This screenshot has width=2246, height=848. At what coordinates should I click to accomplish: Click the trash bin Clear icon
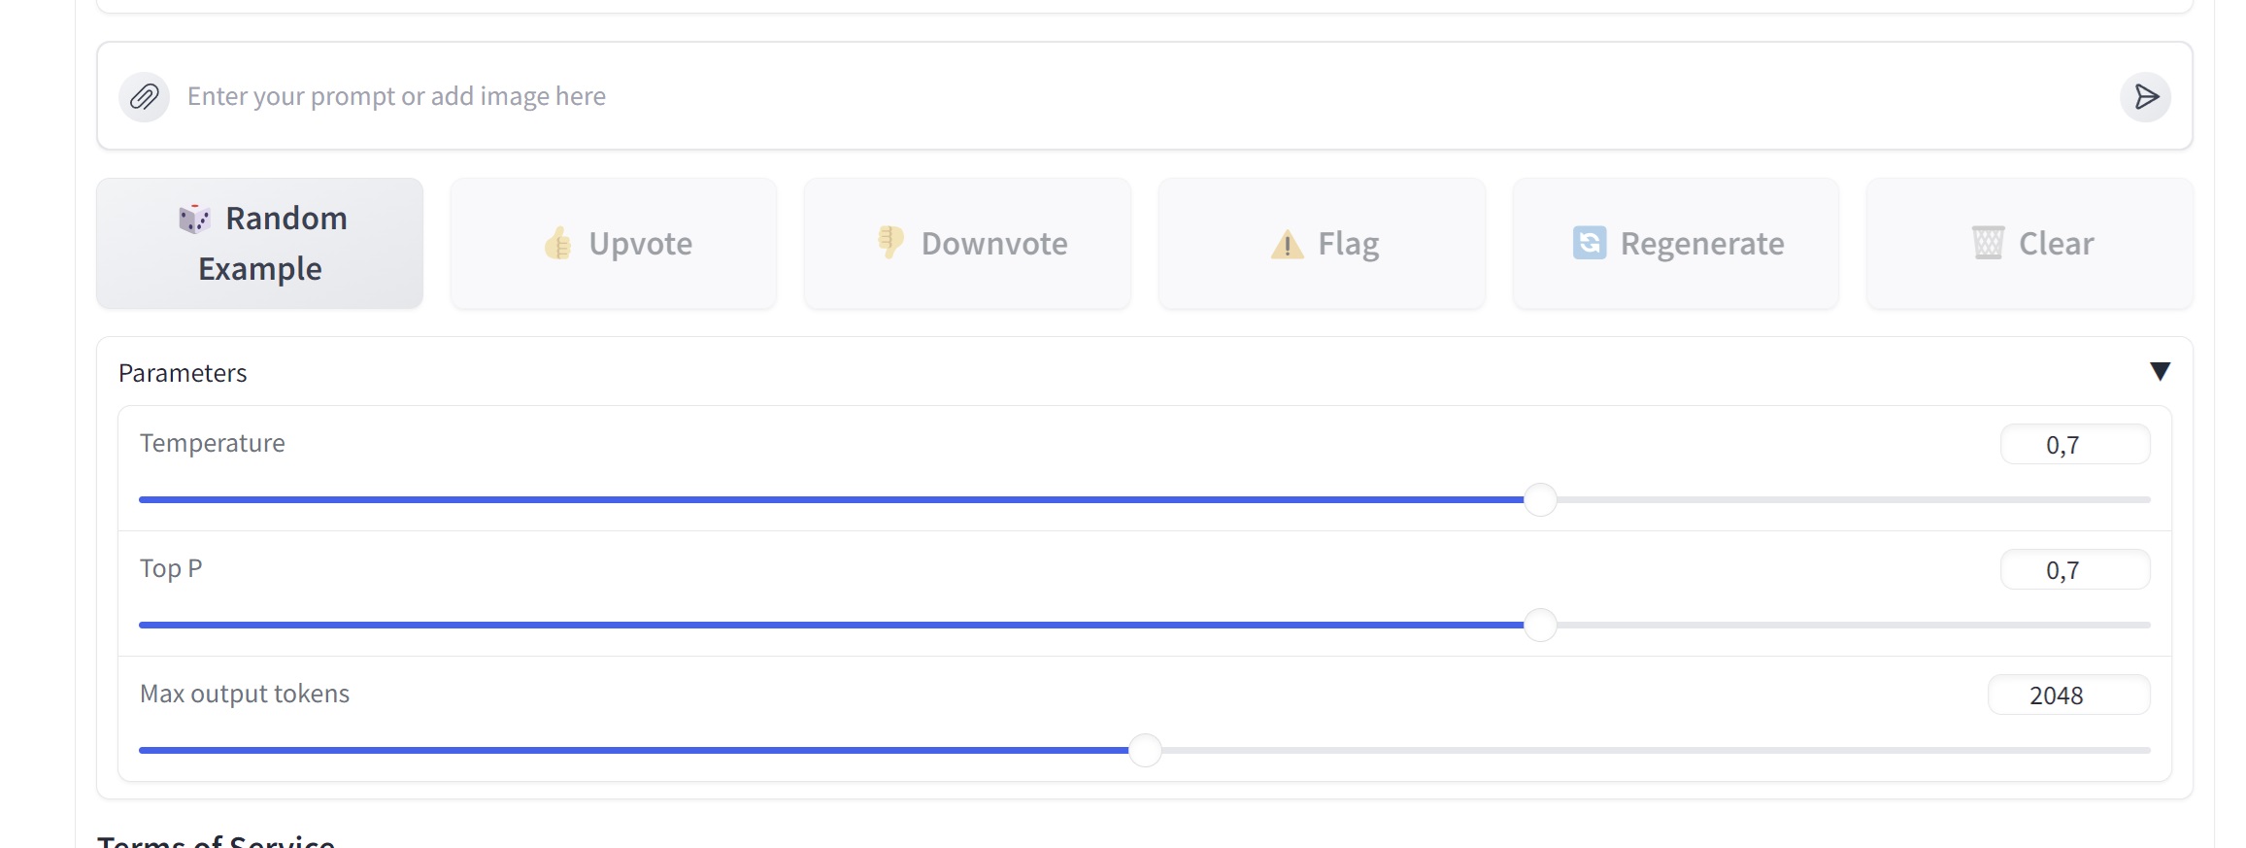pos(1988,243)
